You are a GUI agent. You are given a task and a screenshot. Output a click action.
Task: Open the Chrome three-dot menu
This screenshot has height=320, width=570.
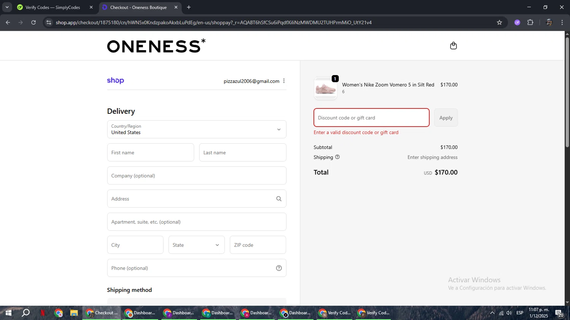(x=562, y=22)
